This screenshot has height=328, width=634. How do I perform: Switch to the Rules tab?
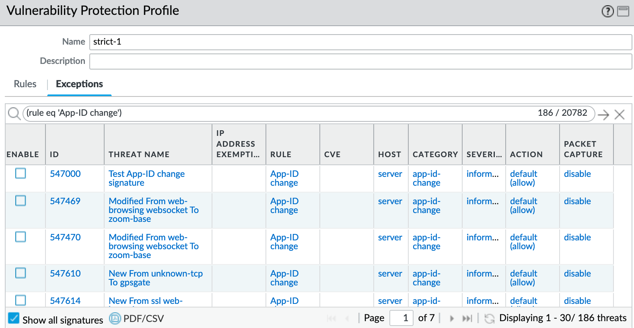click(25, 84)
